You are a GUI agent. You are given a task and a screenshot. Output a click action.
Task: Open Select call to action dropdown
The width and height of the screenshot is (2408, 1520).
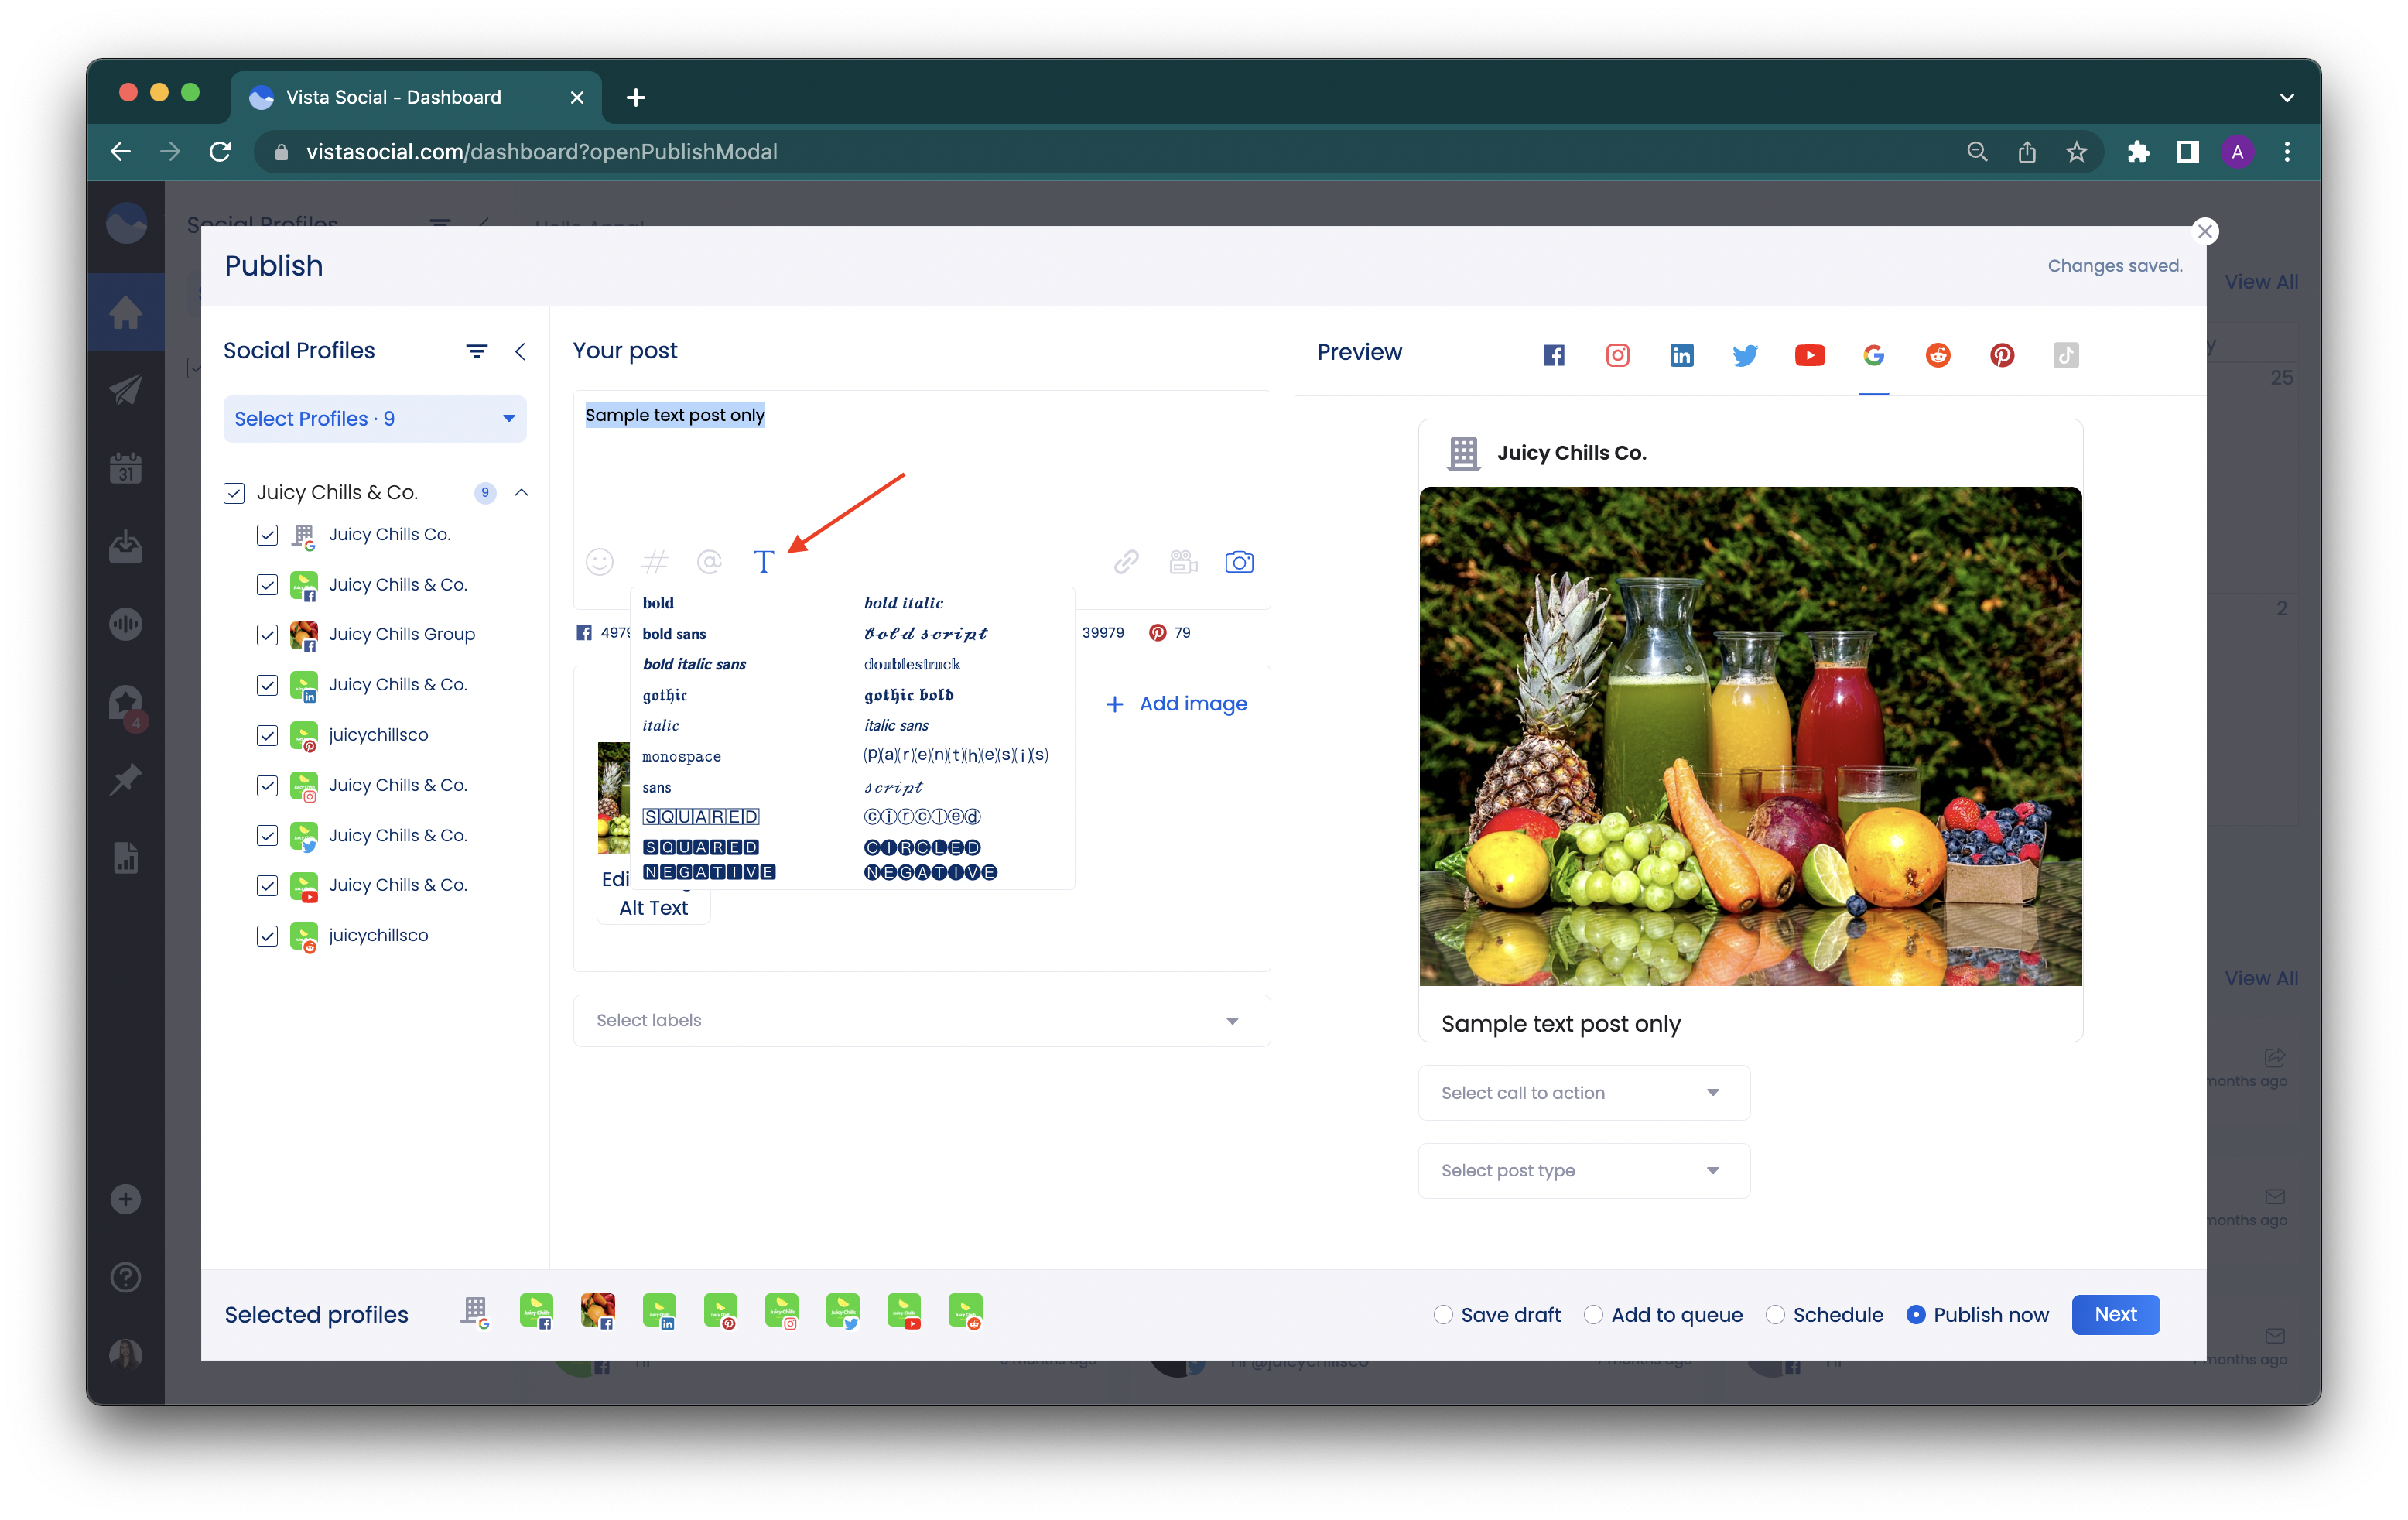tap(1584, 1093)
